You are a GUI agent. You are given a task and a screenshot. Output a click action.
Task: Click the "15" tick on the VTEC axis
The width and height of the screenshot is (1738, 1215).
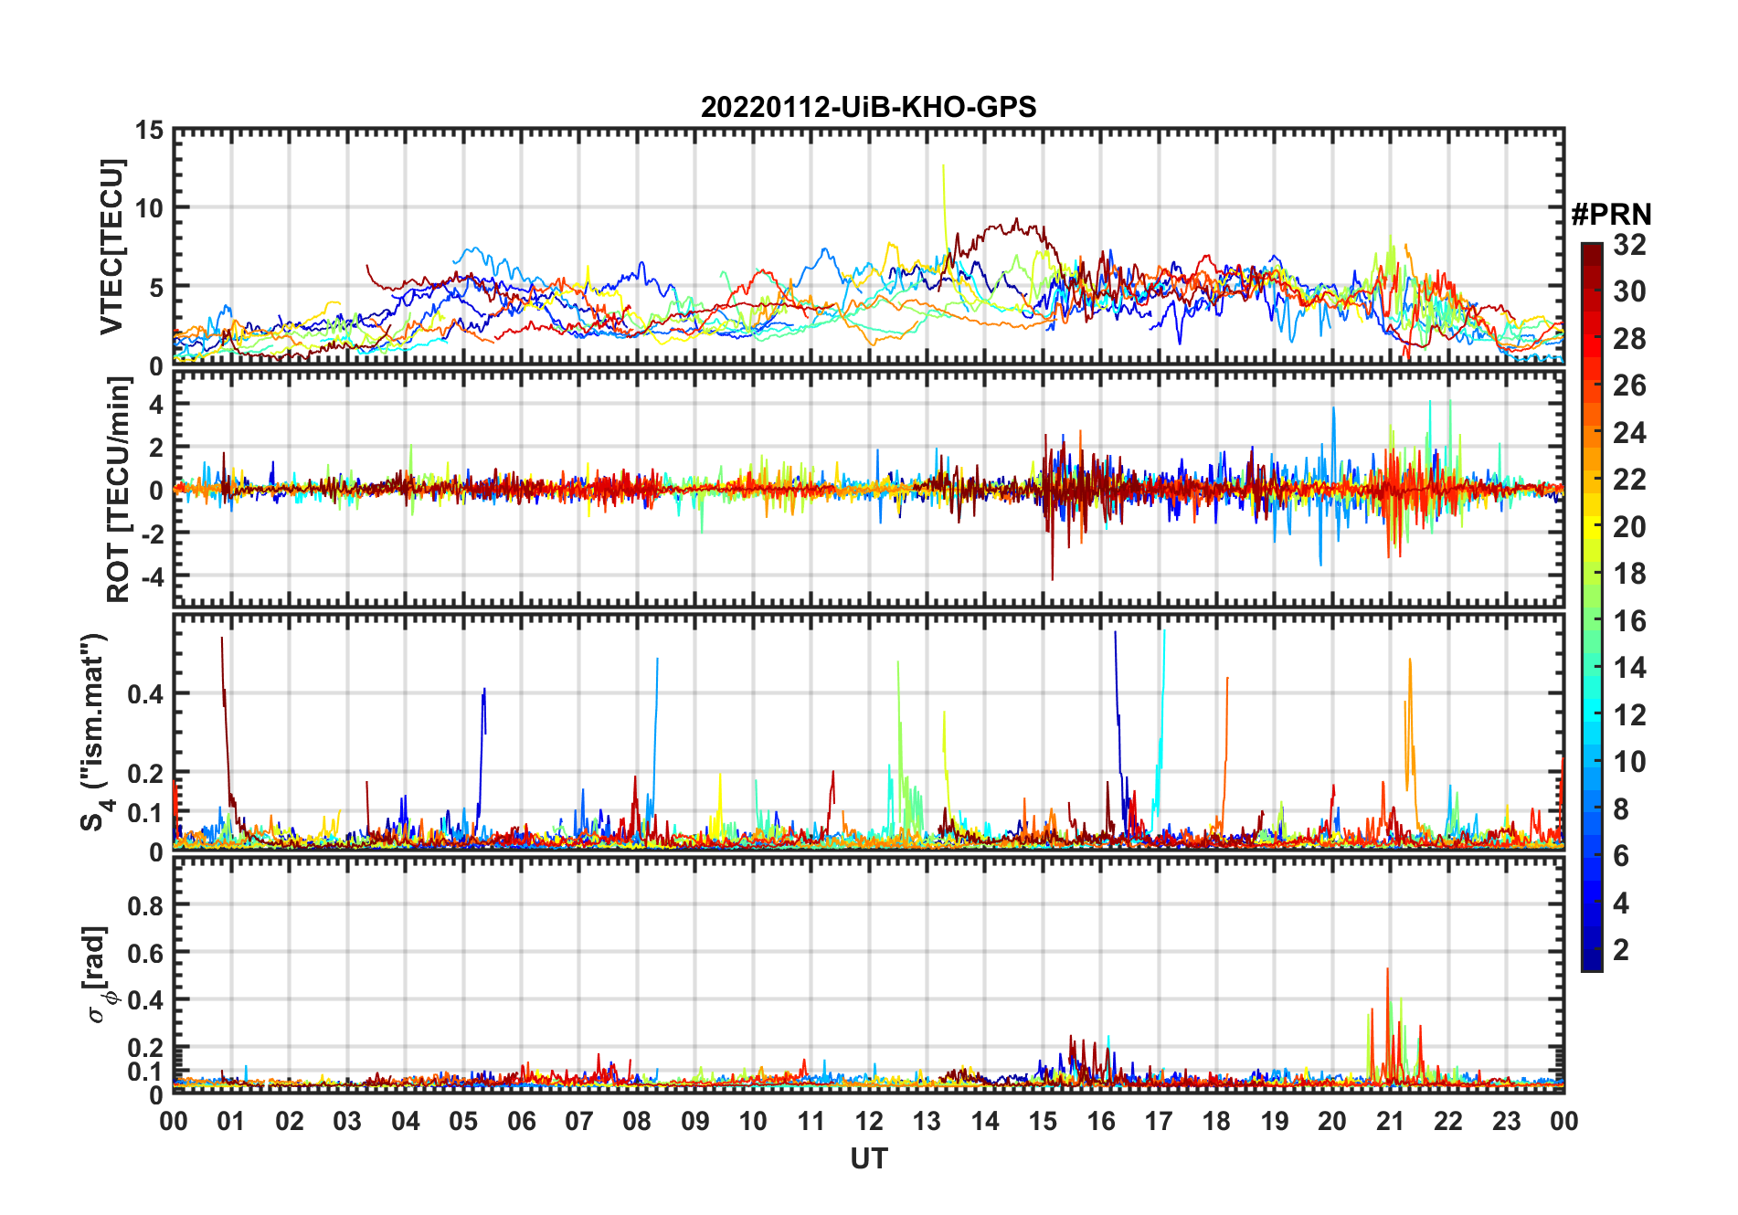pos(150,131)
